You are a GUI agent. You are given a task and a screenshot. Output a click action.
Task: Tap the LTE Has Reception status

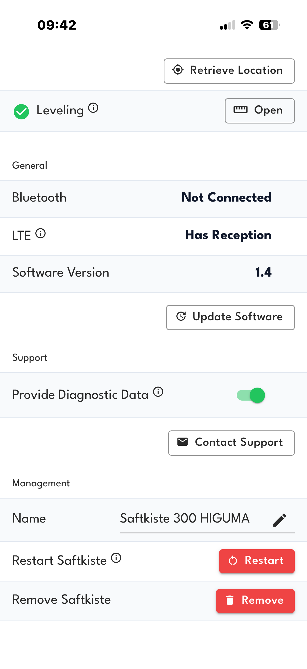(228, 235)
